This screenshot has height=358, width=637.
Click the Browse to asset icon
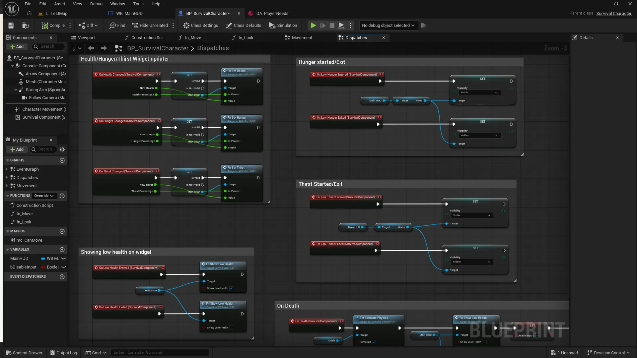[26, 26]
